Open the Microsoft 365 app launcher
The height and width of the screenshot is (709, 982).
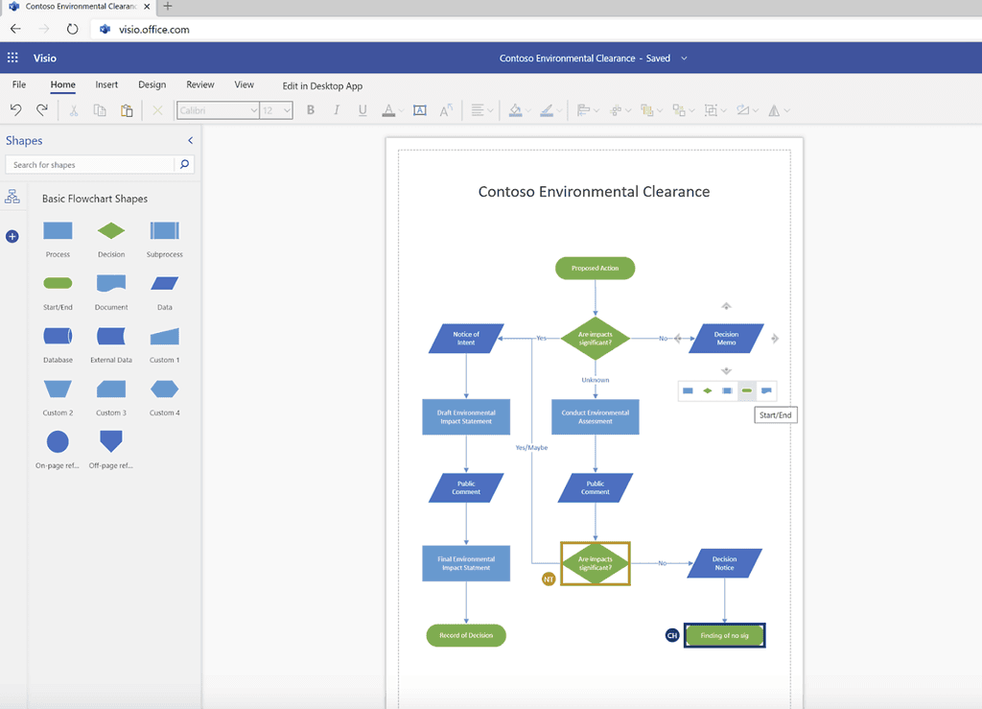[x=12, y=58]
